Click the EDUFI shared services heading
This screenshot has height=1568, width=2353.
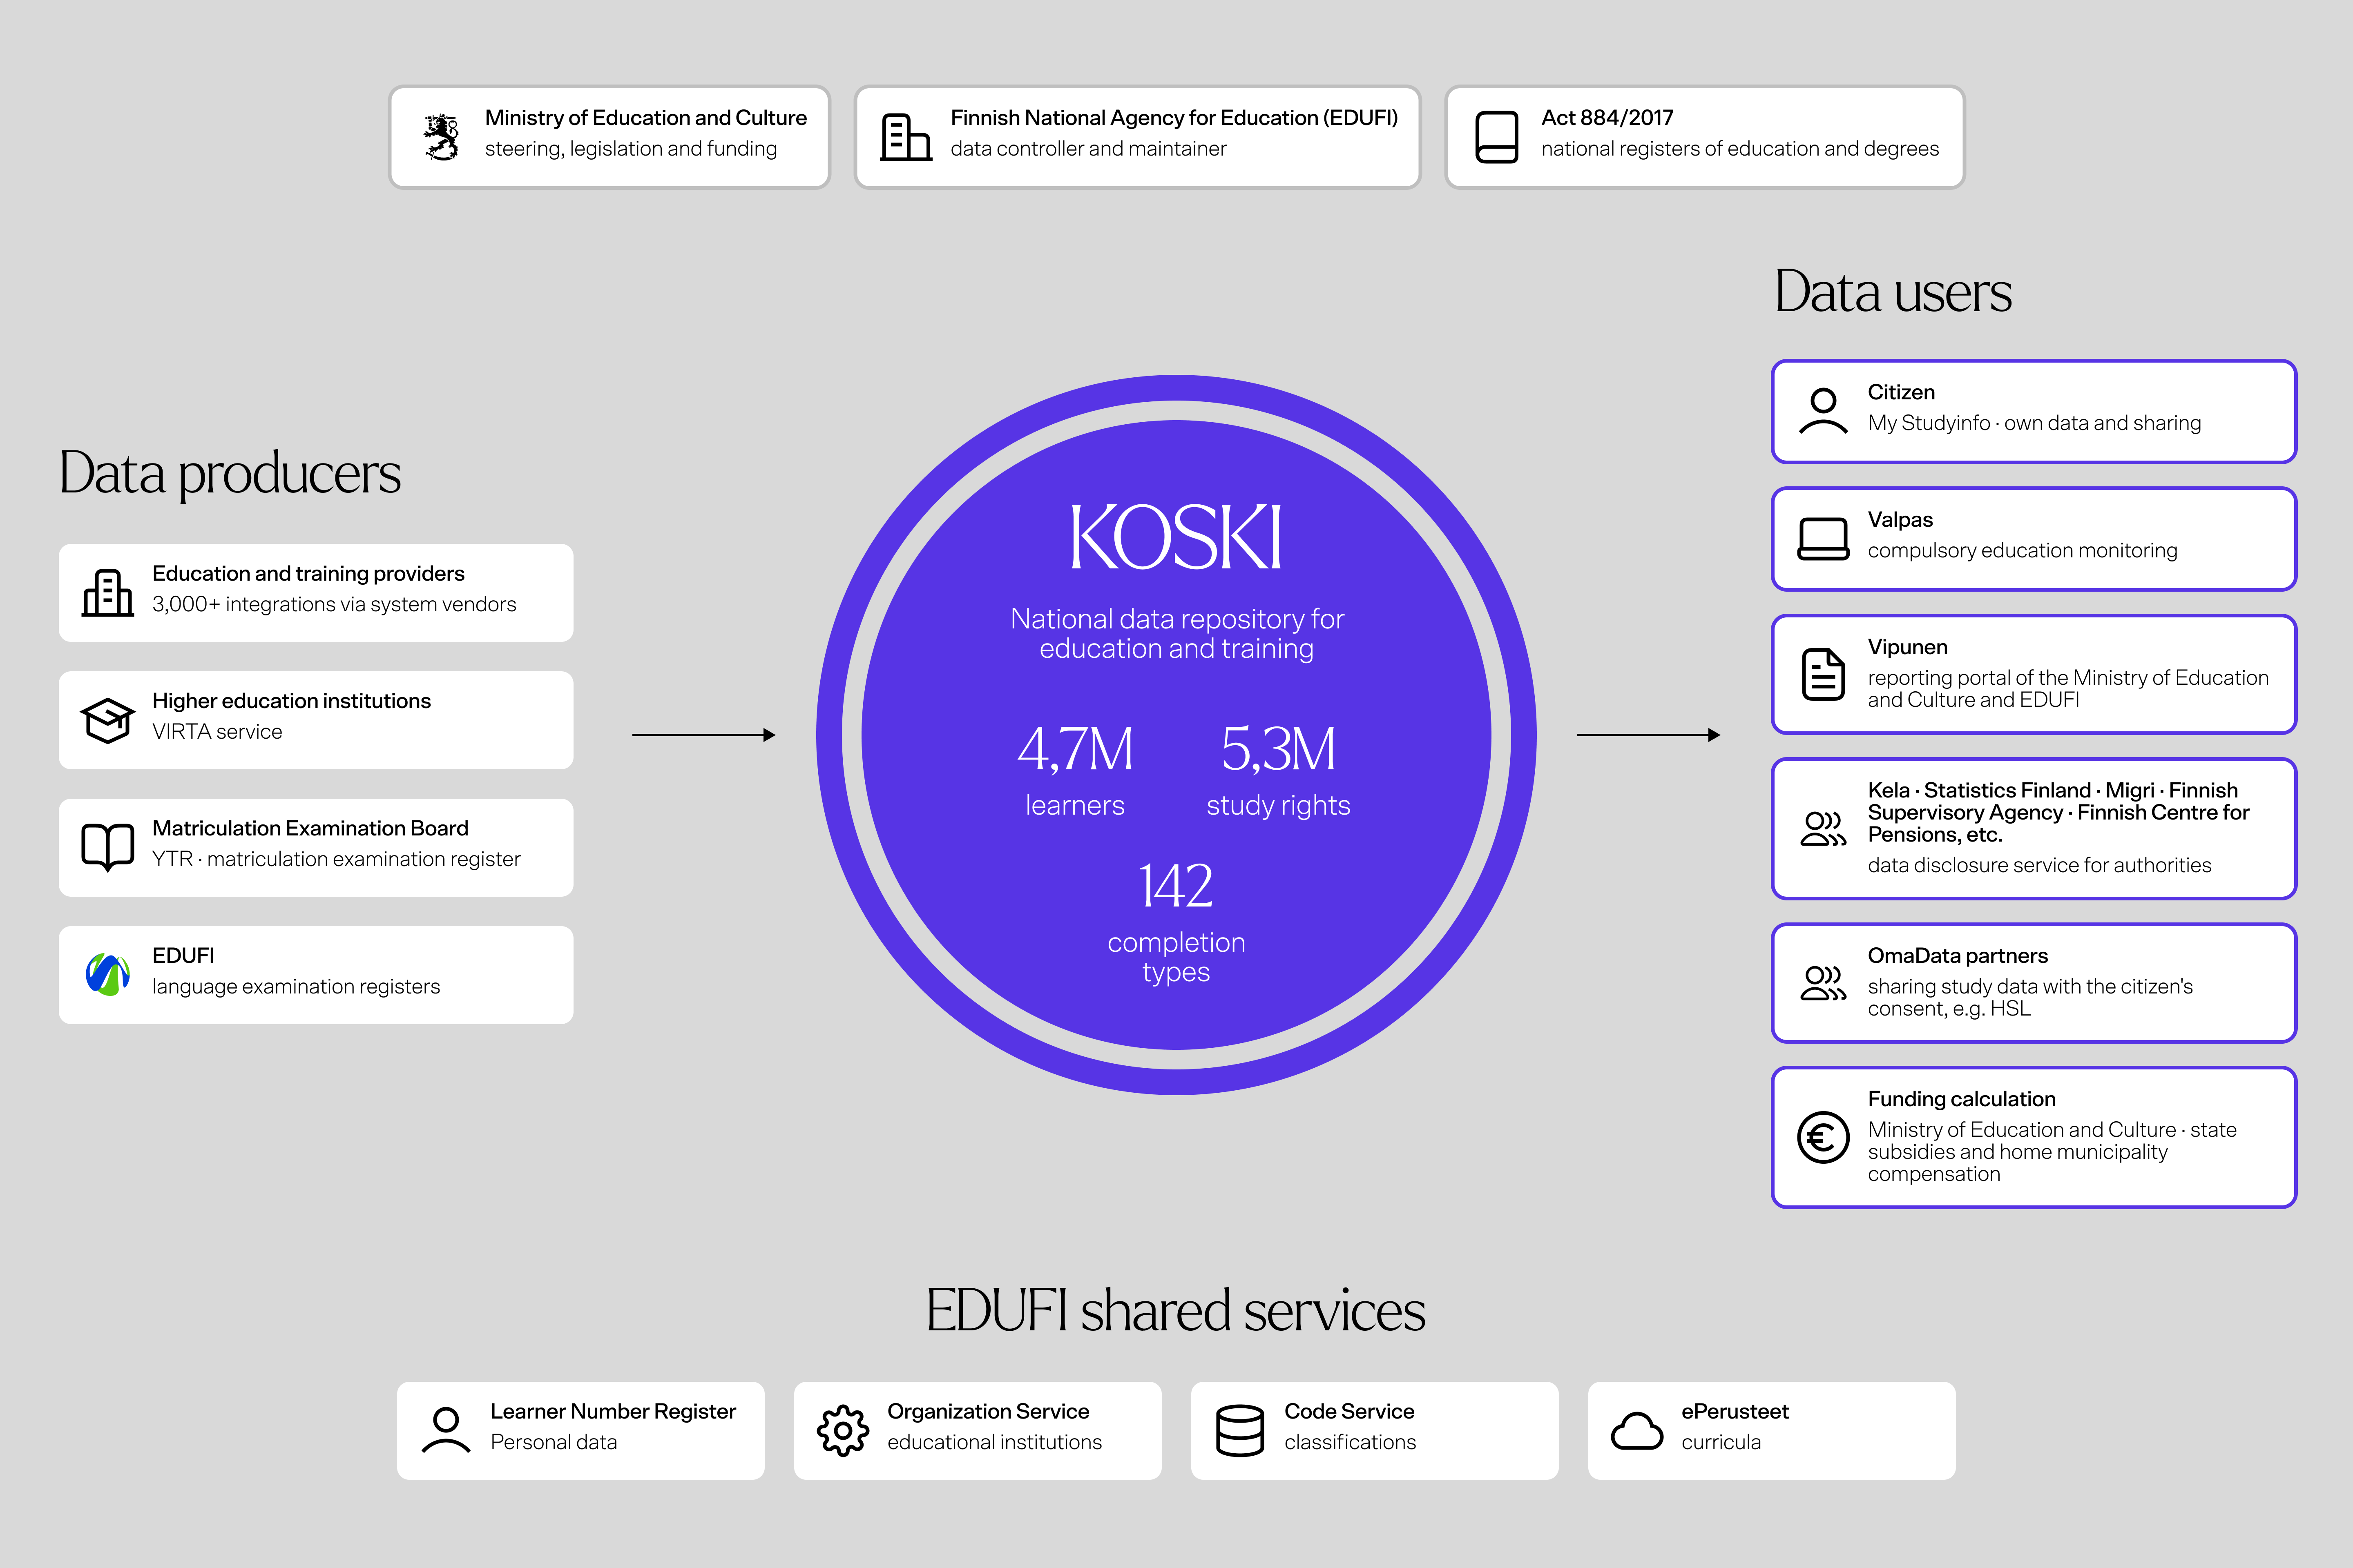pyautogui.click(x=1176, y=1310)
